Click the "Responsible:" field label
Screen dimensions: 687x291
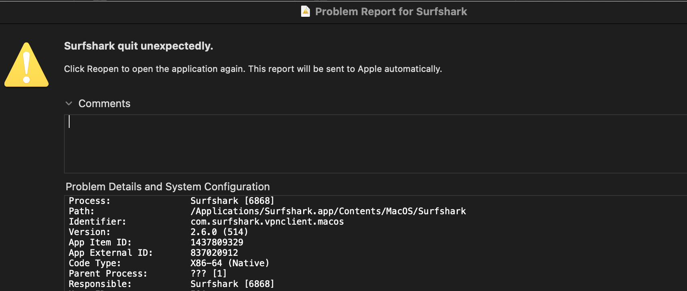(100, 284)
